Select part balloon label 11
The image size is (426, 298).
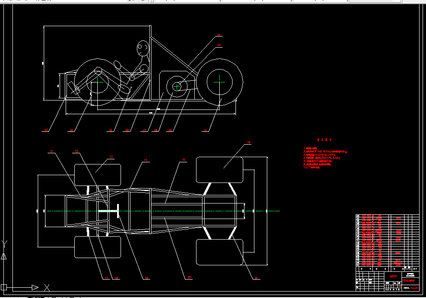51,151
